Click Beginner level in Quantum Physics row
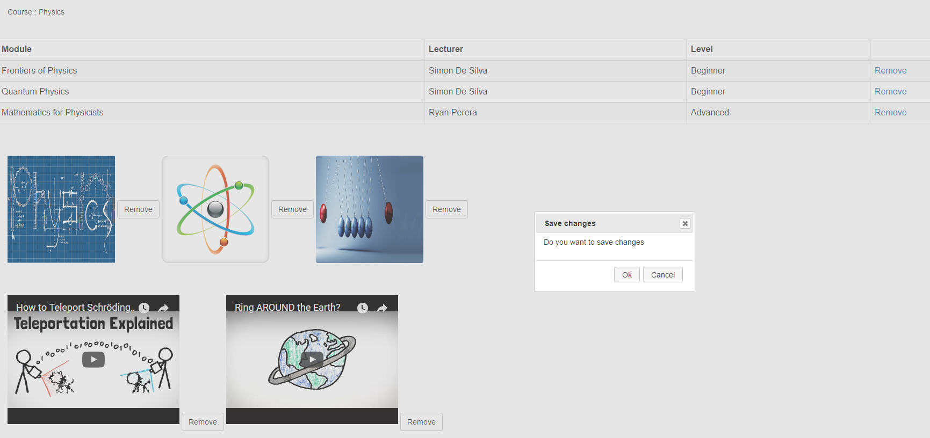The width and height of the screenshot is (930, 438). (778, 91)
